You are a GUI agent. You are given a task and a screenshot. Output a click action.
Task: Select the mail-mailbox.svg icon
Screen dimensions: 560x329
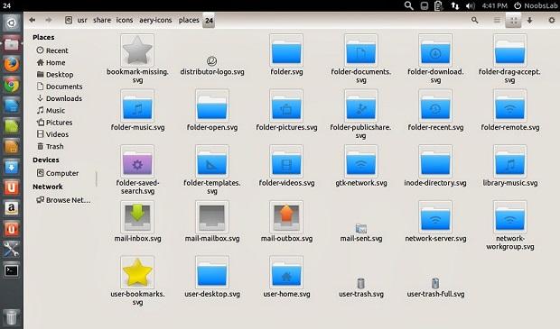tap(212, 217)
